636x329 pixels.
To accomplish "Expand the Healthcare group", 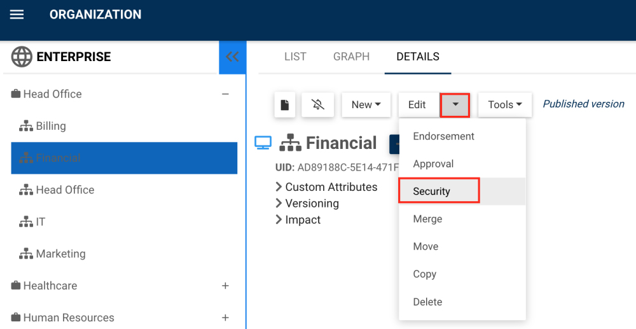I will (225, 286).
